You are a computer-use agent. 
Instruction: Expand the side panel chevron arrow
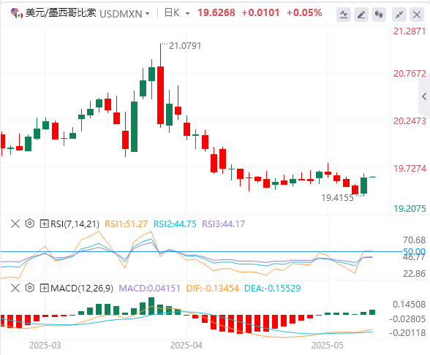[424, 96]
